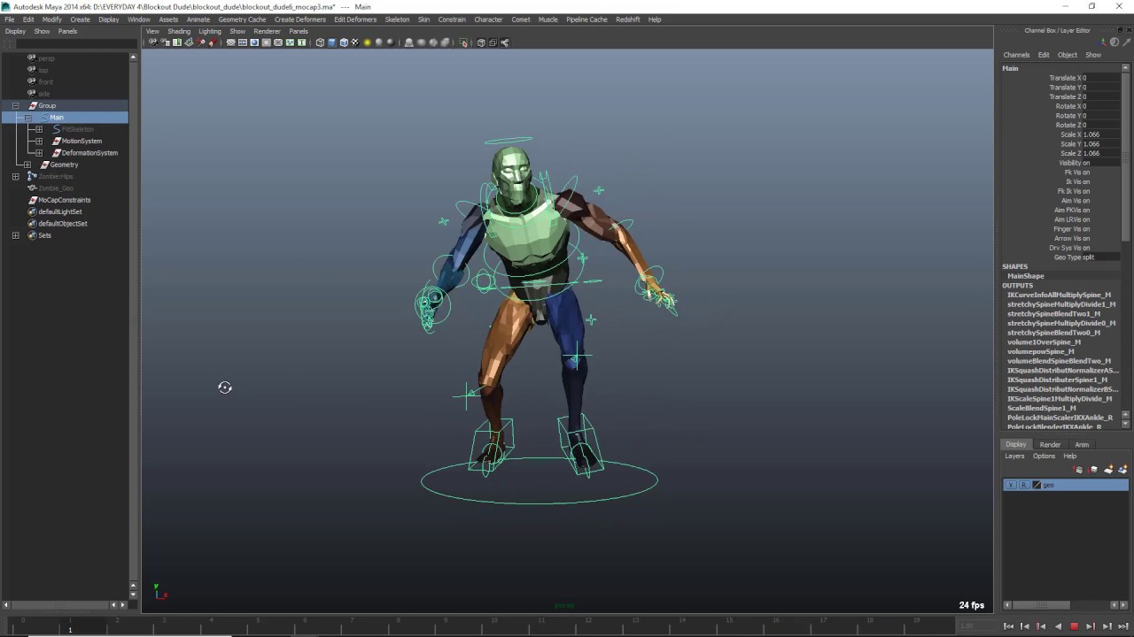Expand the Zombie:Hips node
The image size is (1134, 637).
15,176
